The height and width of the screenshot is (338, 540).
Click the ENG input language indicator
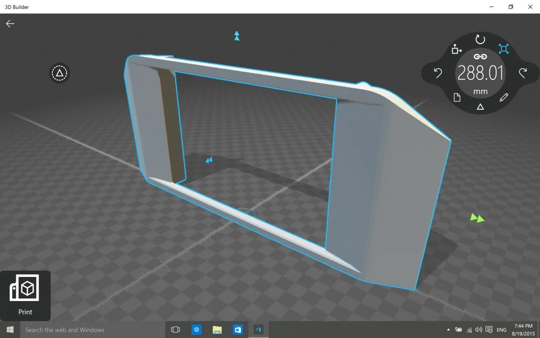pos(501,330)
